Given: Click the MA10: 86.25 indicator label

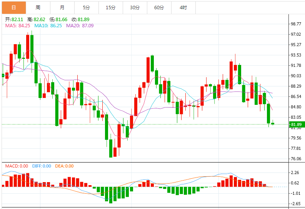Looking at the screenshot, I should tap(48, 26).
